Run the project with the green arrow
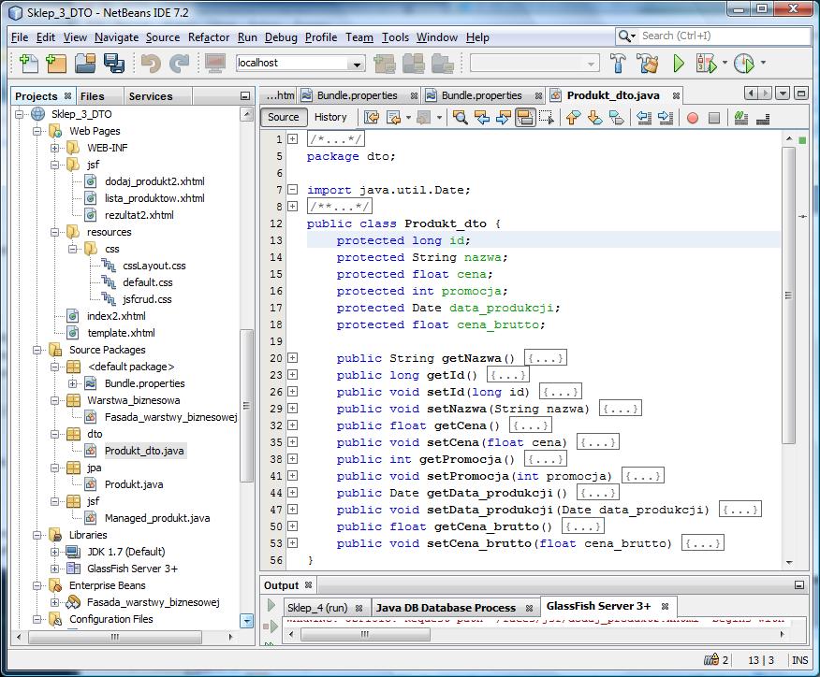 679,64
